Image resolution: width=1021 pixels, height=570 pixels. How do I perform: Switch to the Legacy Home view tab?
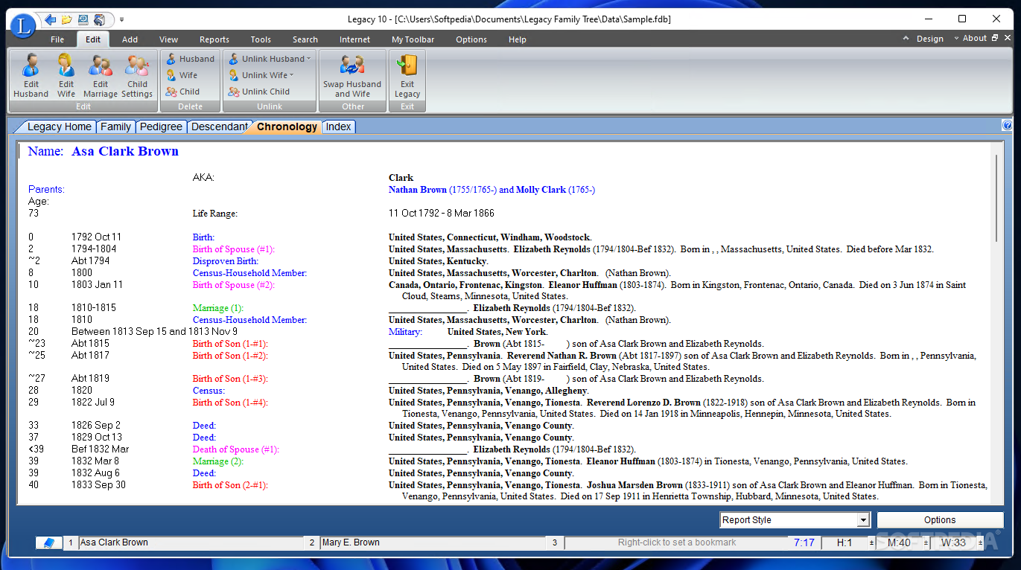tap(59, 127)
